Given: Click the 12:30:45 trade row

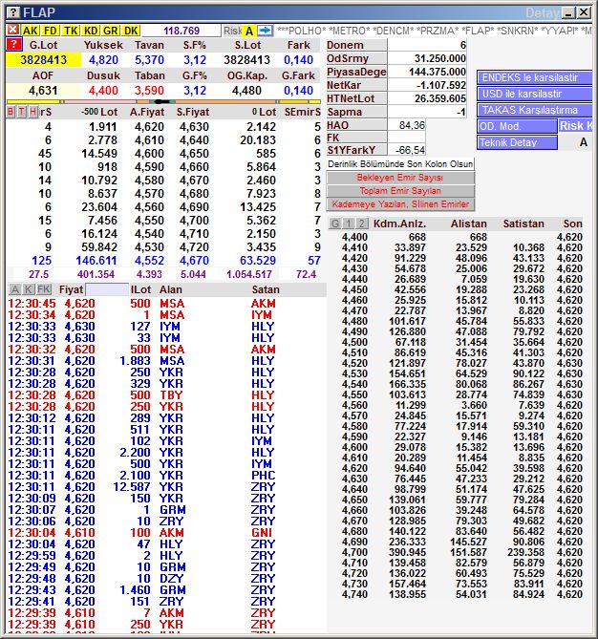Looking at the screenshot, I should 166,304.
